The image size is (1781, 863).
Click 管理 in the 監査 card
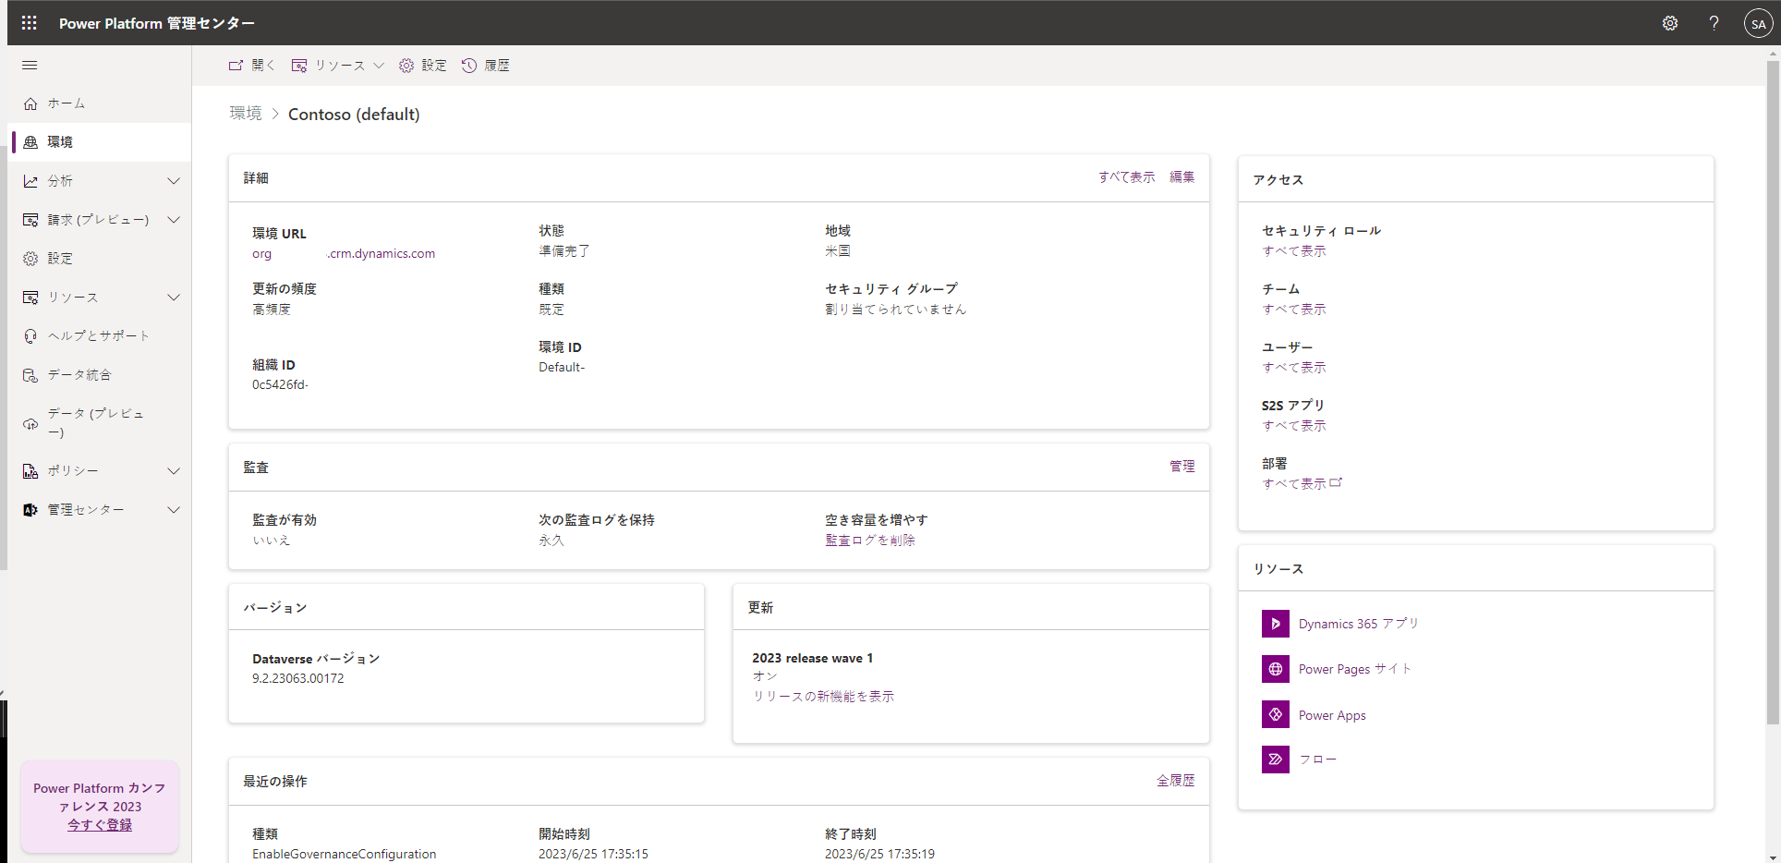(1182, 467)
